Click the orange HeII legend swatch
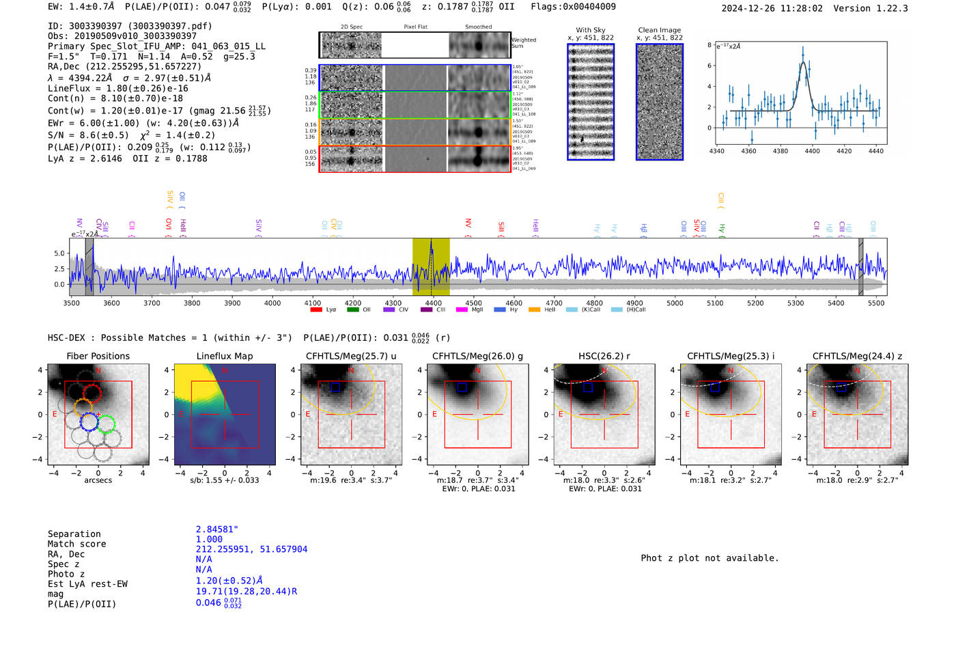 [534, 309]
